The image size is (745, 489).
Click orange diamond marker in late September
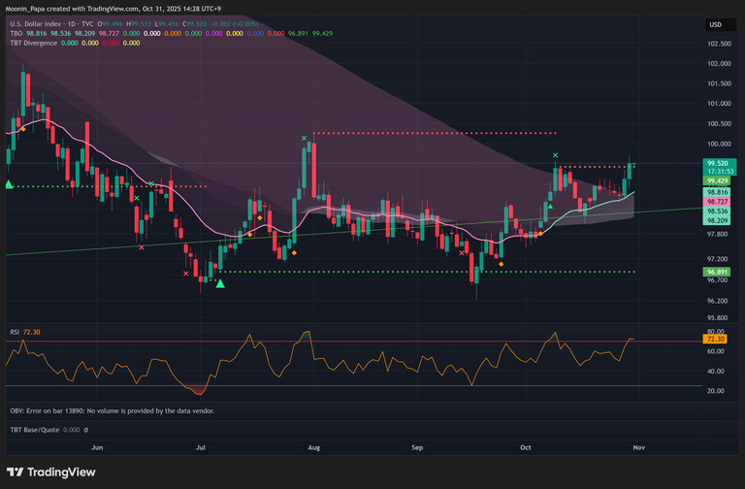[502, 263]
